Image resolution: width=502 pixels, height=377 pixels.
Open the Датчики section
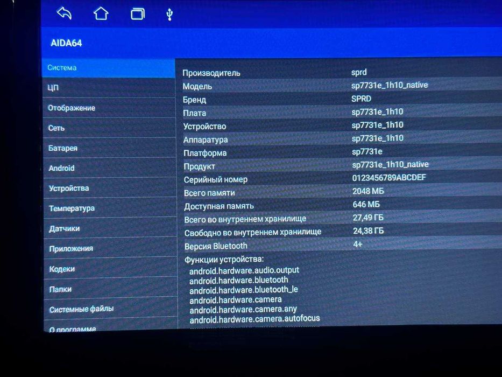(110, 228)
